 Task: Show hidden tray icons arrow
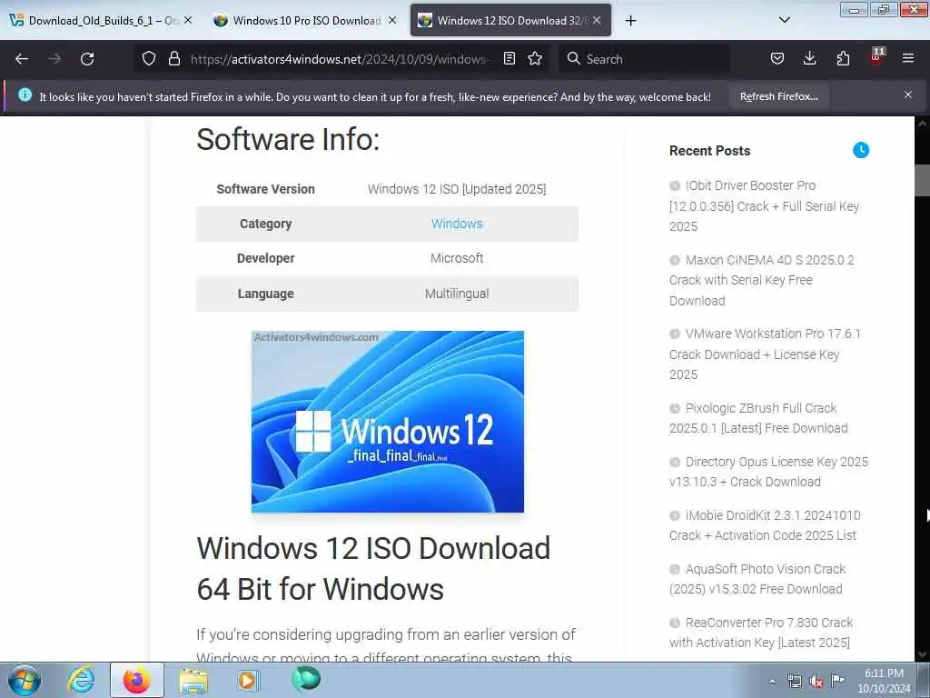[772, 681]
